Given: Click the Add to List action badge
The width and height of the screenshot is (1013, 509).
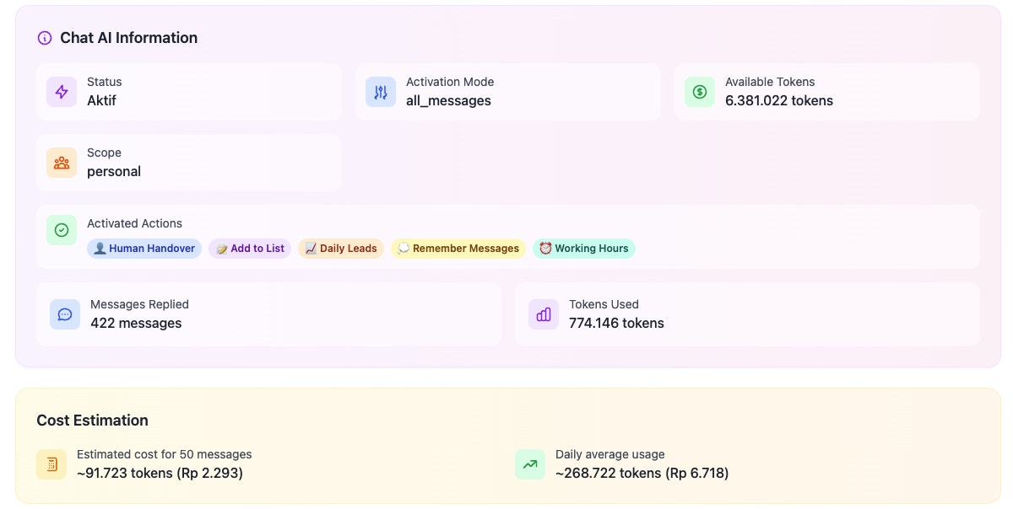Looking at the screenshot, I should pyautogui.click(x=249, y=248).
